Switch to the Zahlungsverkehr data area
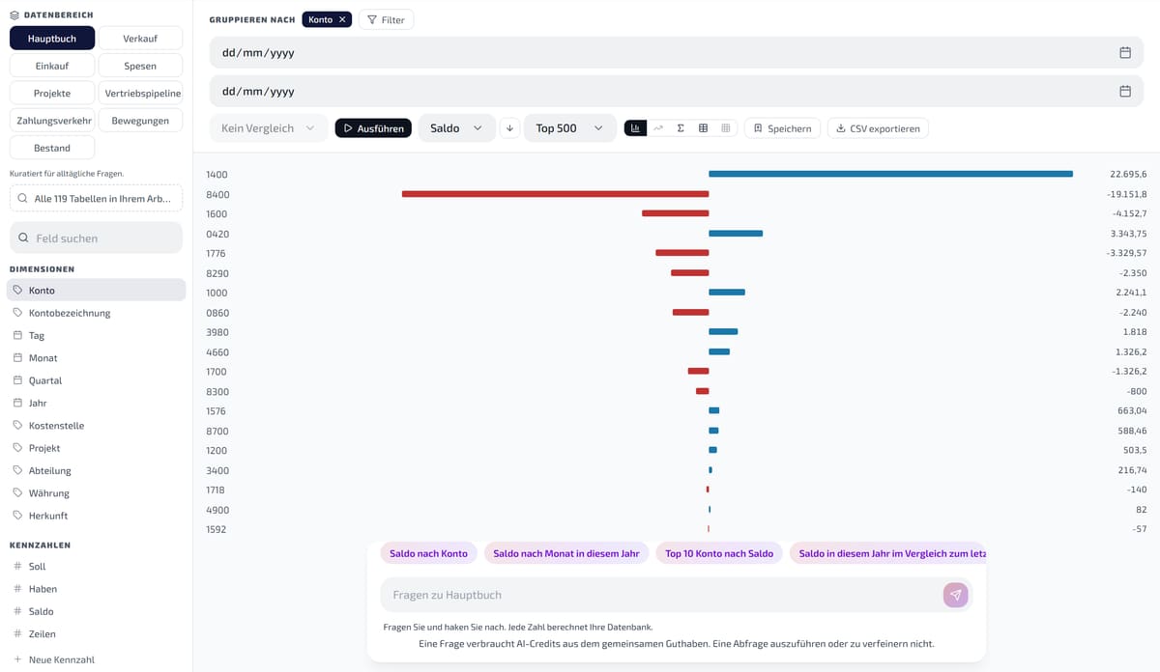Screen dimensions: 1160x672 [52, 121]
